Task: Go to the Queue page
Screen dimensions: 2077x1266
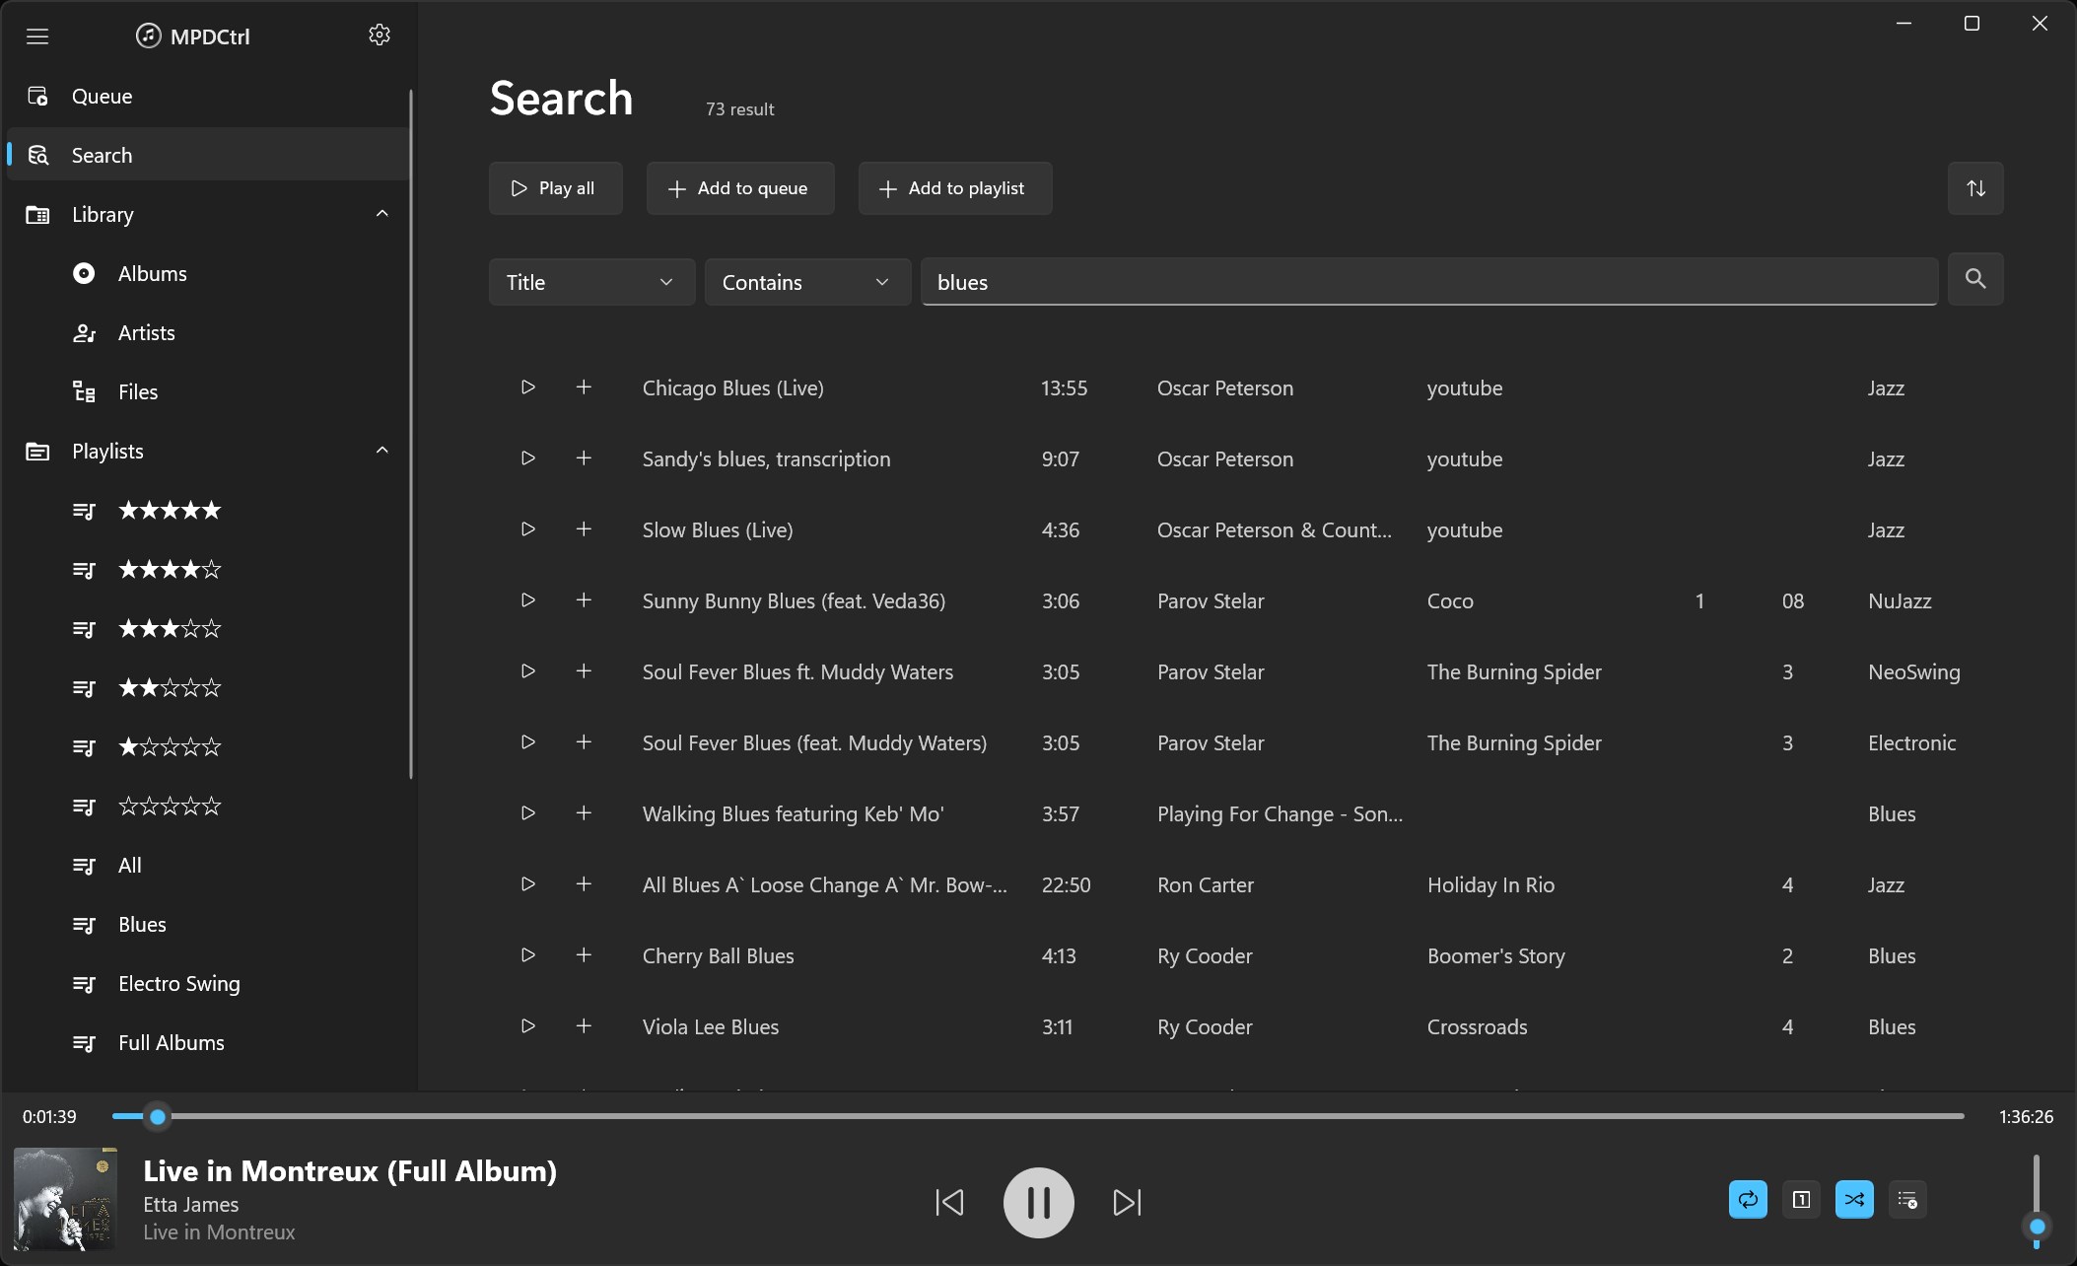Action: [x=207, y=96]
